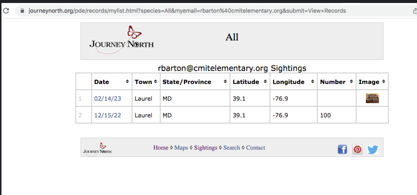The width and height of the screenshot is (417, 195).
Task: Click the All species heading
Action: click(x=232, y=37)
